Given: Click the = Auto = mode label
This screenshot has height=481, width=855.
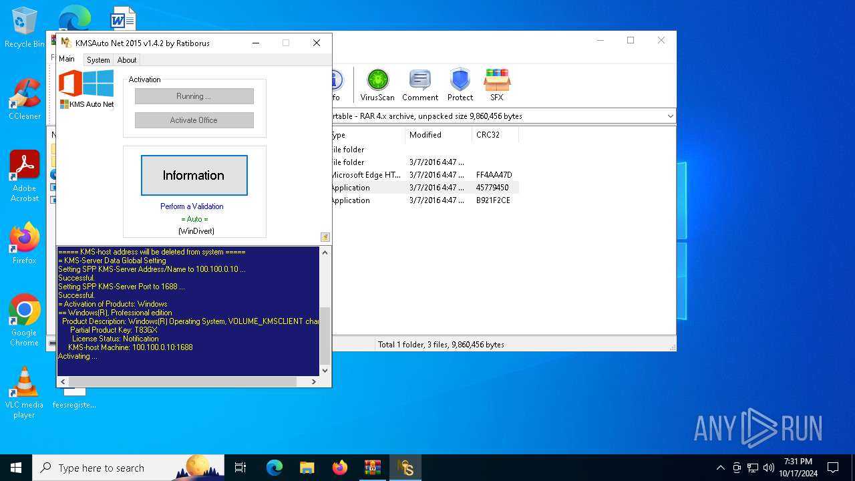Looking at the screenshot, I should [x=194, y=219].
